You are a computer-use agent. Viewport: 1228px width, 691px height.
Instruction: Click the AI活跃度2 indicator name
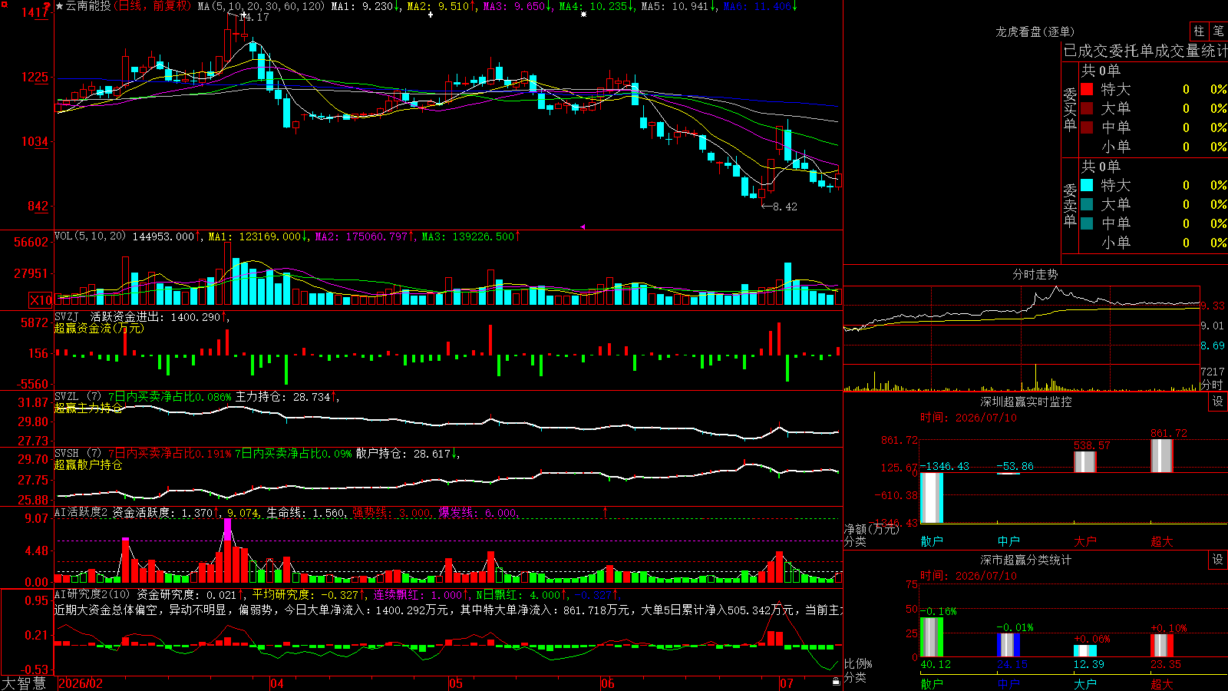pyautogui.click(x=81, y=512)
